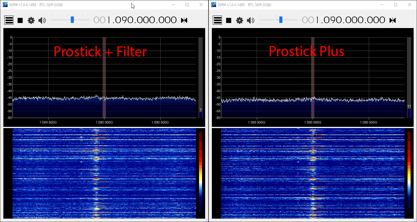Click the red tuning line in the Prostick Plus spectrum
The height and width of the screenshot is (222, 417).
[x=313, y=76]
